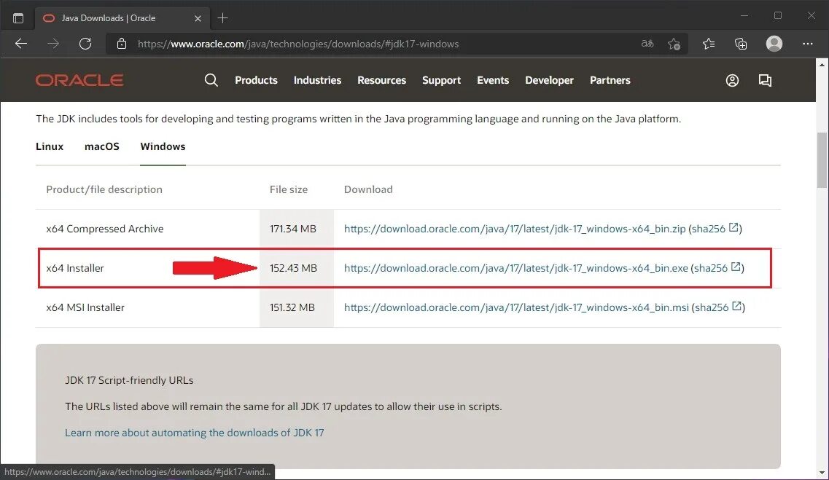Viewport: 829px width, 480px height.
Task: Open the translate page icon
Action: (647, 44)
